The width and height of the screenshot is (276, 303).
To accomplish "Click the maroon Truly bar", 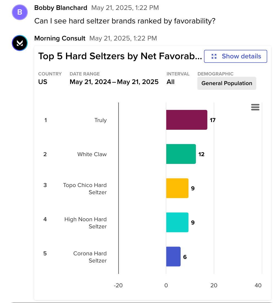I will coord(186,120).
